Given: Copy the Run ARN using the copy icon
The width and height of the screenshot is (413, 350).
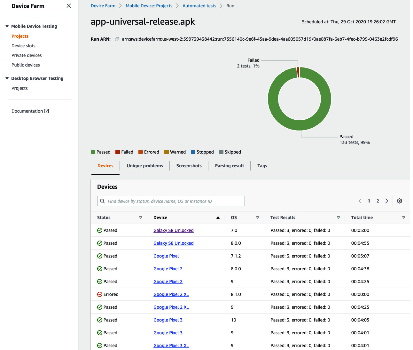Looking at the screenshot, I should pos(117,39).
